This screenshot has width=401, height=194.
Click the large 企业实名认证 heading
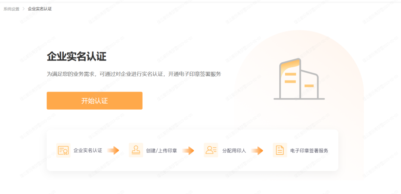pyautogui.click(x=77, y=57)
